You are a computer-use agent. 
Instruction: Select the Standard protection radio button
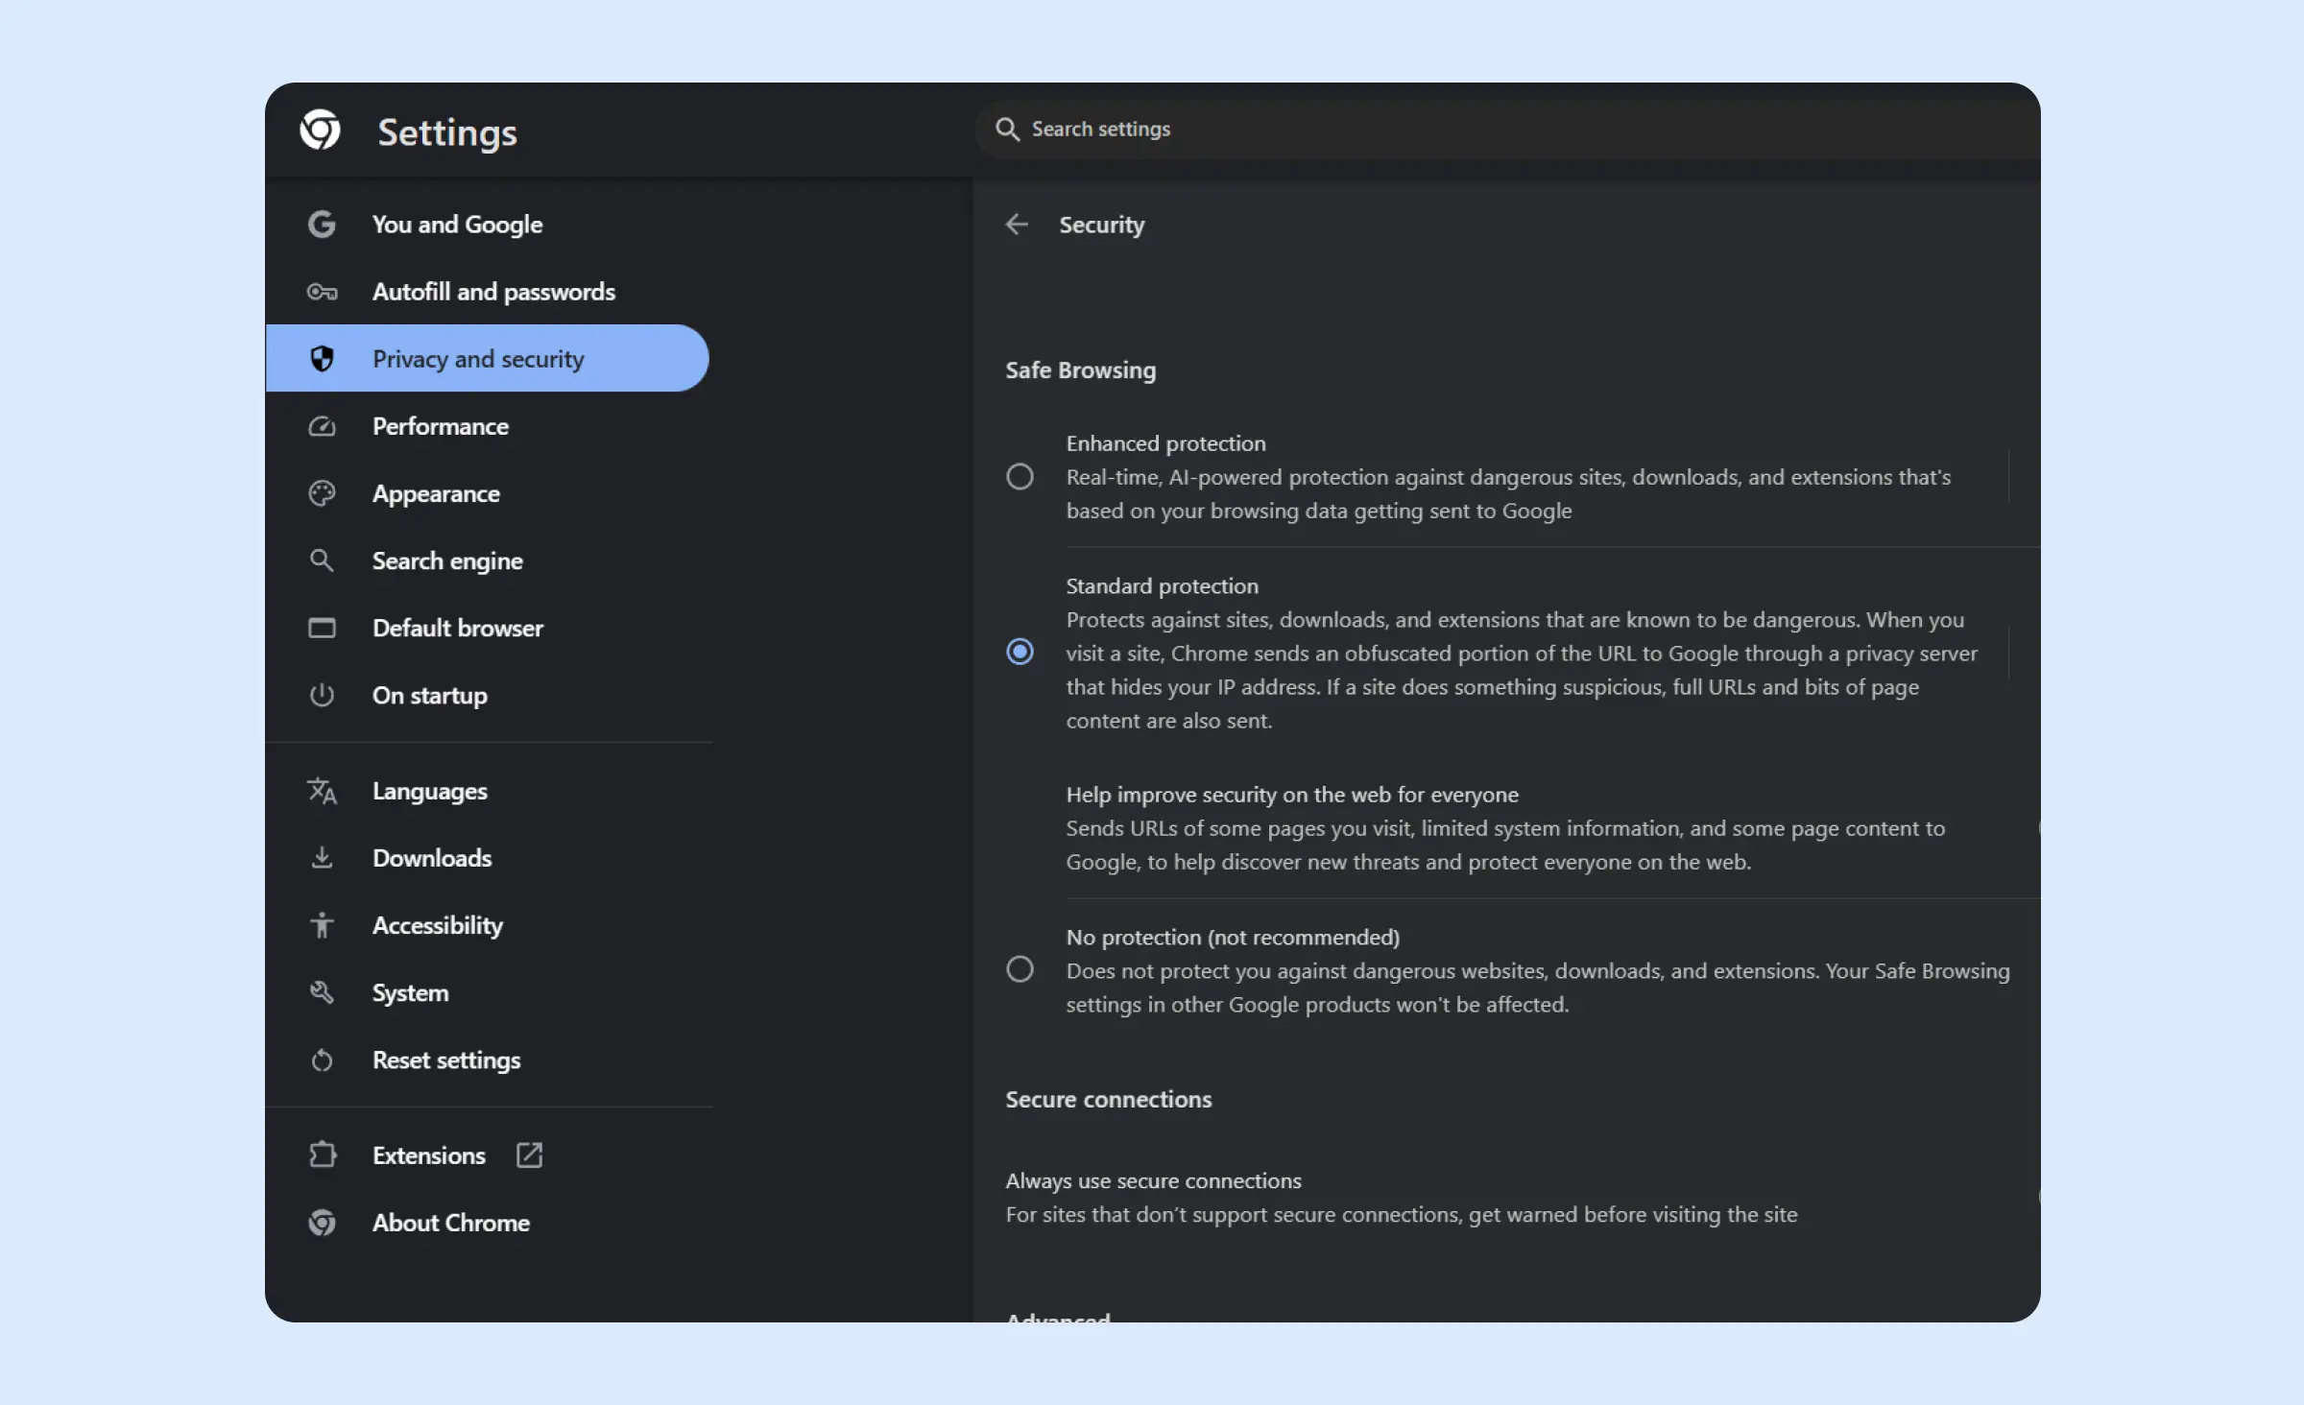coord(1020,652)
